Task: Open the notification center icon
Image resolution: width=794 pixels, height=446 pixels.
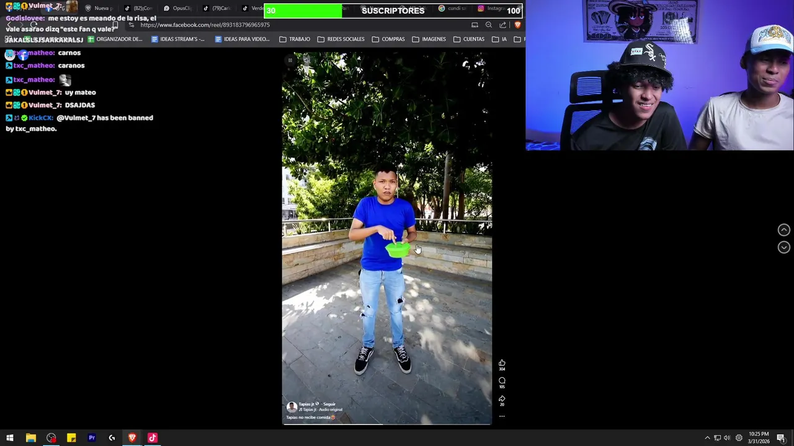Action: pyautogui.click(x=781, y=438)
